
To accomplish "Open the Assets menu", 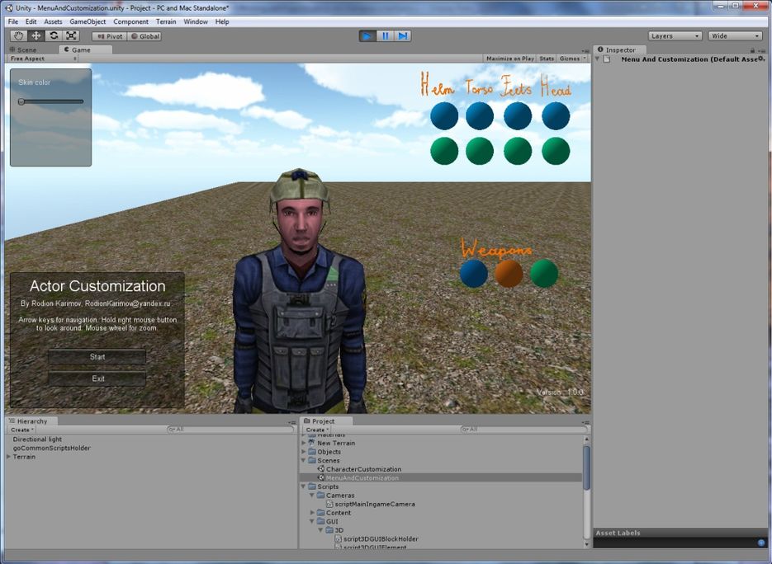I will click(x=53, y=21).
